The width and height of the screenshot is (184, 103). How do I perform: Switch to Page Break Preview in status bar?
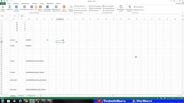pyautogui.click(x=165, y=98)
